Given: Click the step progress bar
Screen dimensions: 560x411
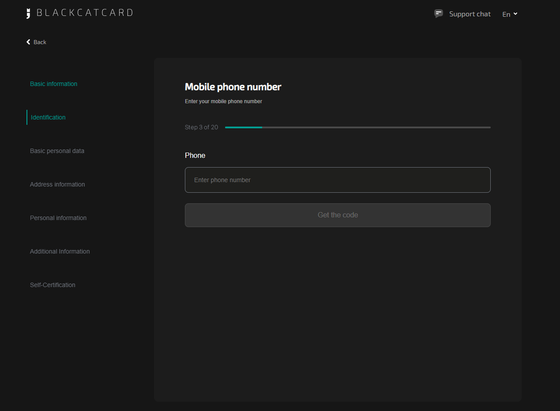Looking at the screenshot, I should pyautogui.click(x=358, y=127).
